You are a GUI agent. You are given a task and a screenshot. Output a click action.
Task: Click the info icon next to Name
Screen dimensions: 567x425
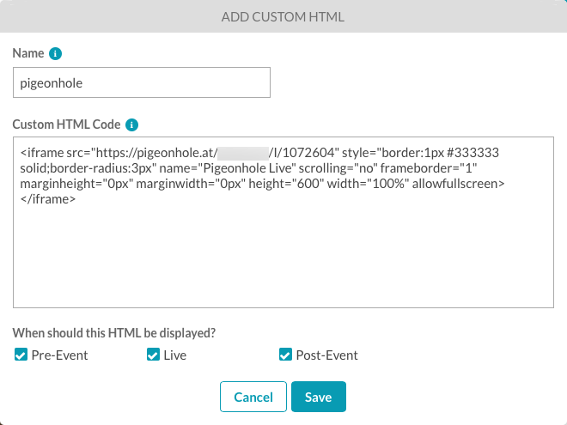[55, 53]
